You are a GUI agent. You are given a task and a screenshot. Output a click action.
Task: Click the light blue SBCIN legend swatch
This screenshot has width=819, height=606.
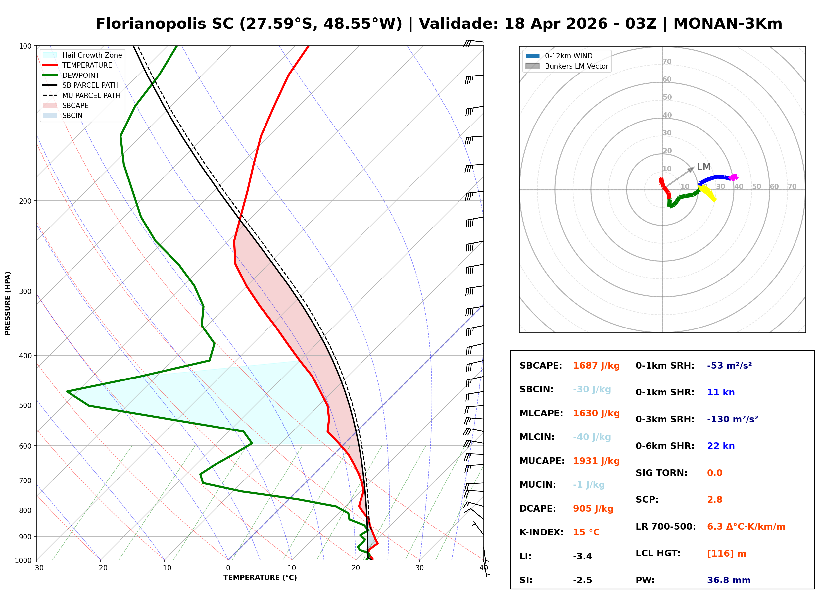point(50,116)
